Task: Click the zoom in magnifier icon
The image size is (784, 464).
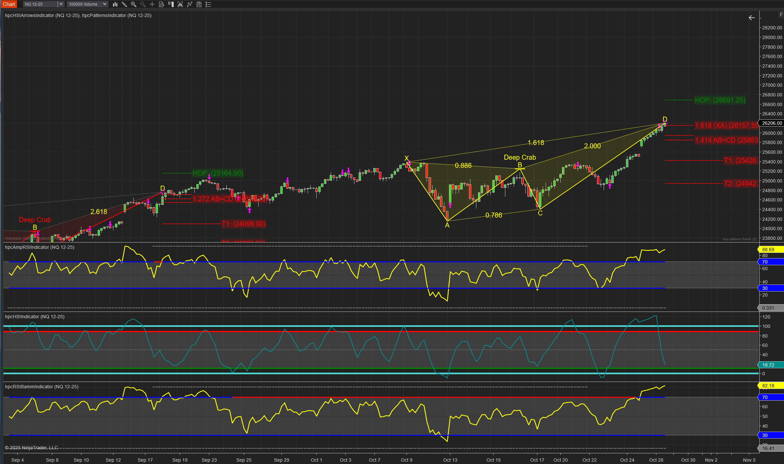Action: (x=134, y=4)
